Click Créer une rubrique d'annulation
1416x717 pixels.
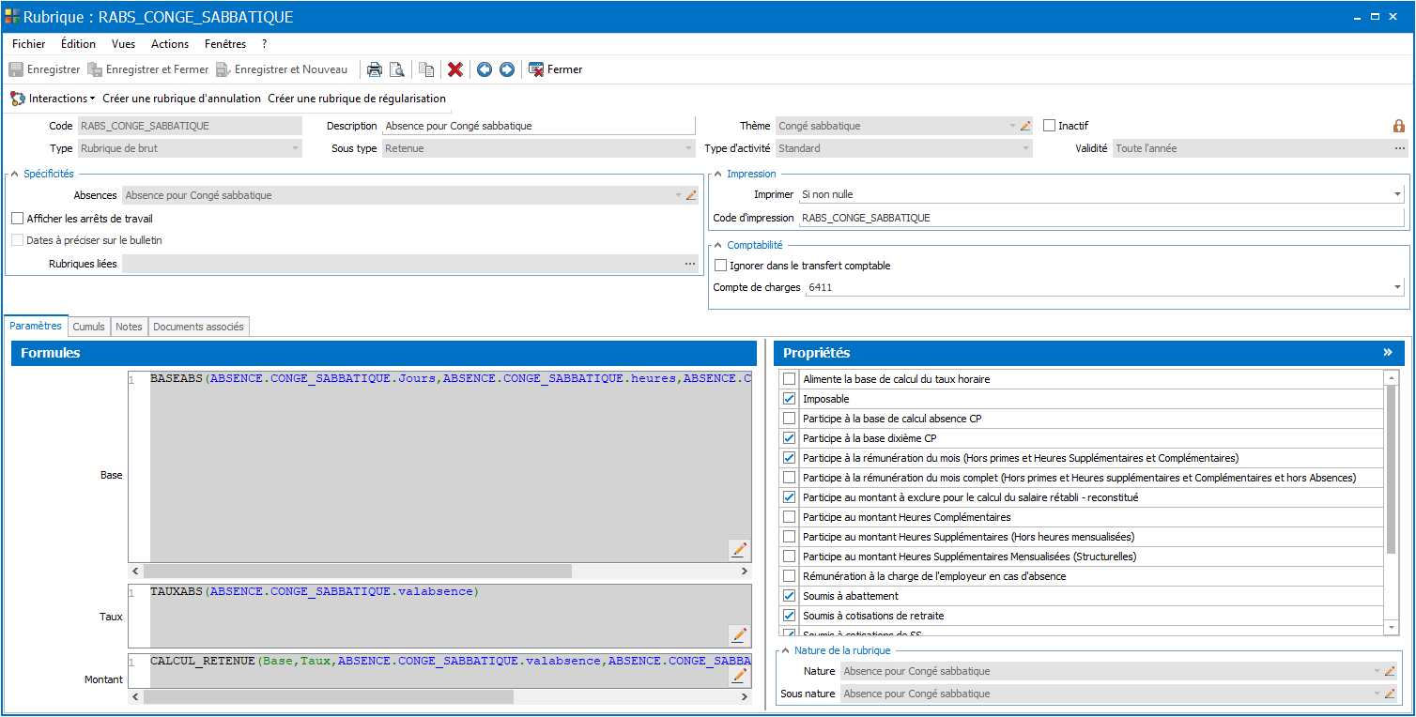(x=181, y=99)
